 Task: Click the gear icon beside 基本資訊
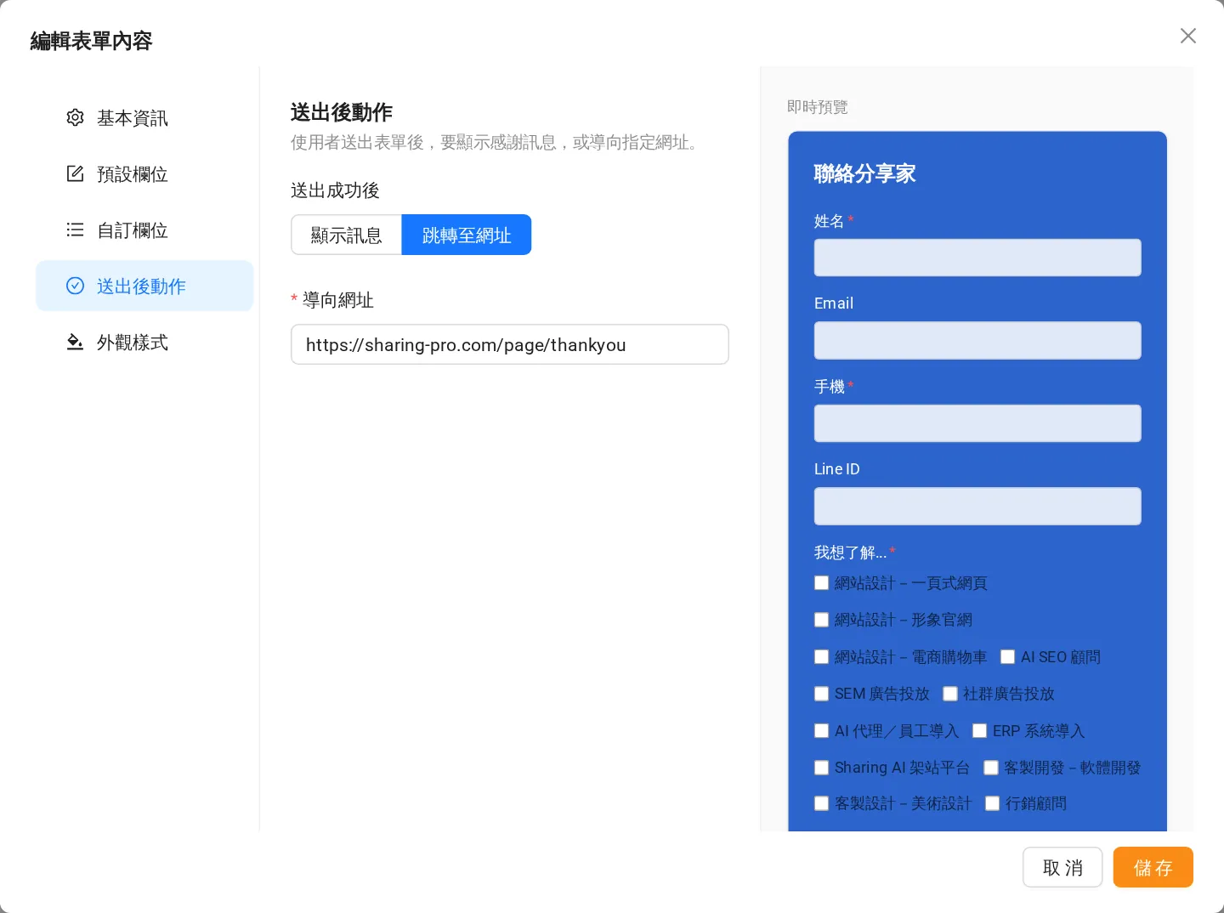75,117
